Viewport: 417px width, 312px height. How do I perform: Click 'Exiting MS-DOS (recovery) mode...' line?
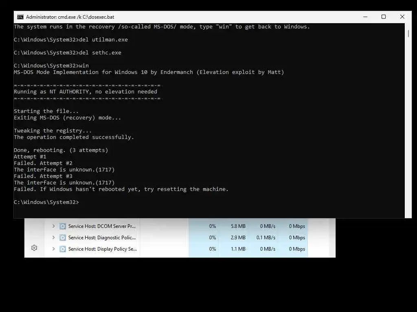pyautogui.click(x=67, y=118)
